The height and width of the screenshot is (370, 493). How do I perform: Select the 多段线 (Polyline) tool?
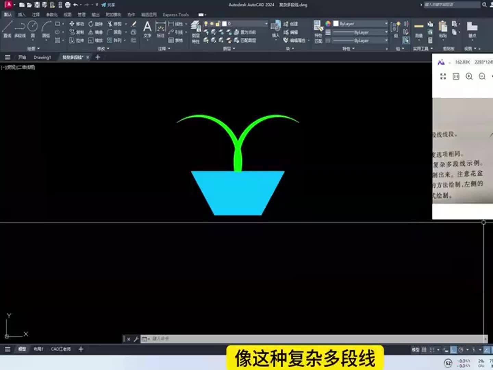tap(21, 26)
